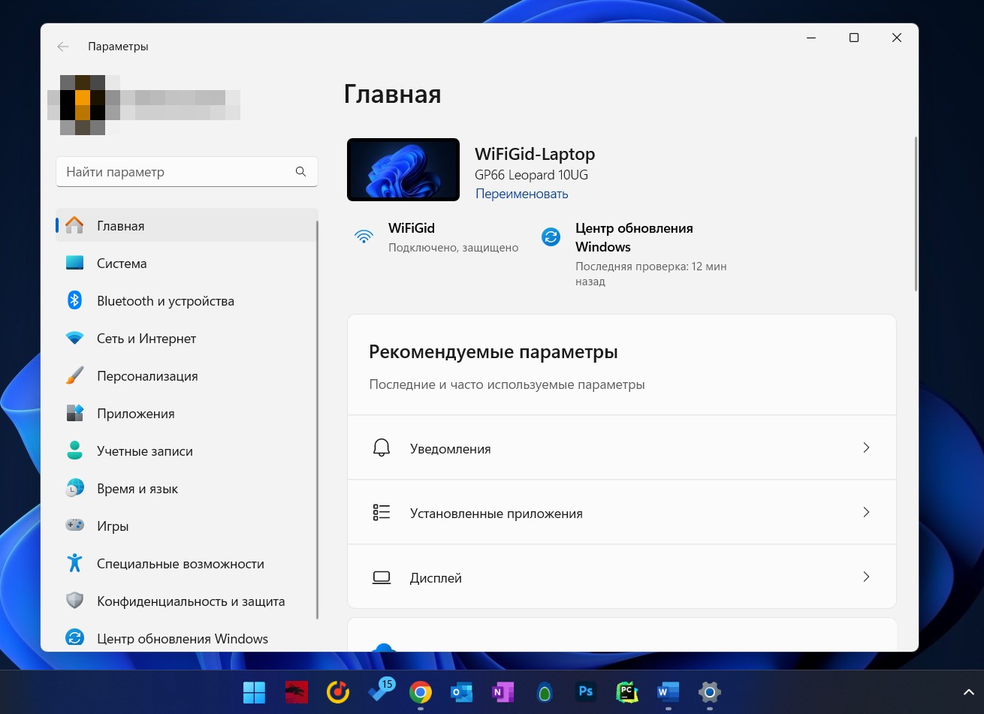This screenshot has height=714, width=984.
Task: Open the Yandex Music taskbar icon
Action: [337, 692]
